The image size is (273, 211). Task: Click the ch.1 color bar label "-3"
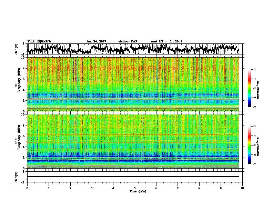click(x=254, y=70)
